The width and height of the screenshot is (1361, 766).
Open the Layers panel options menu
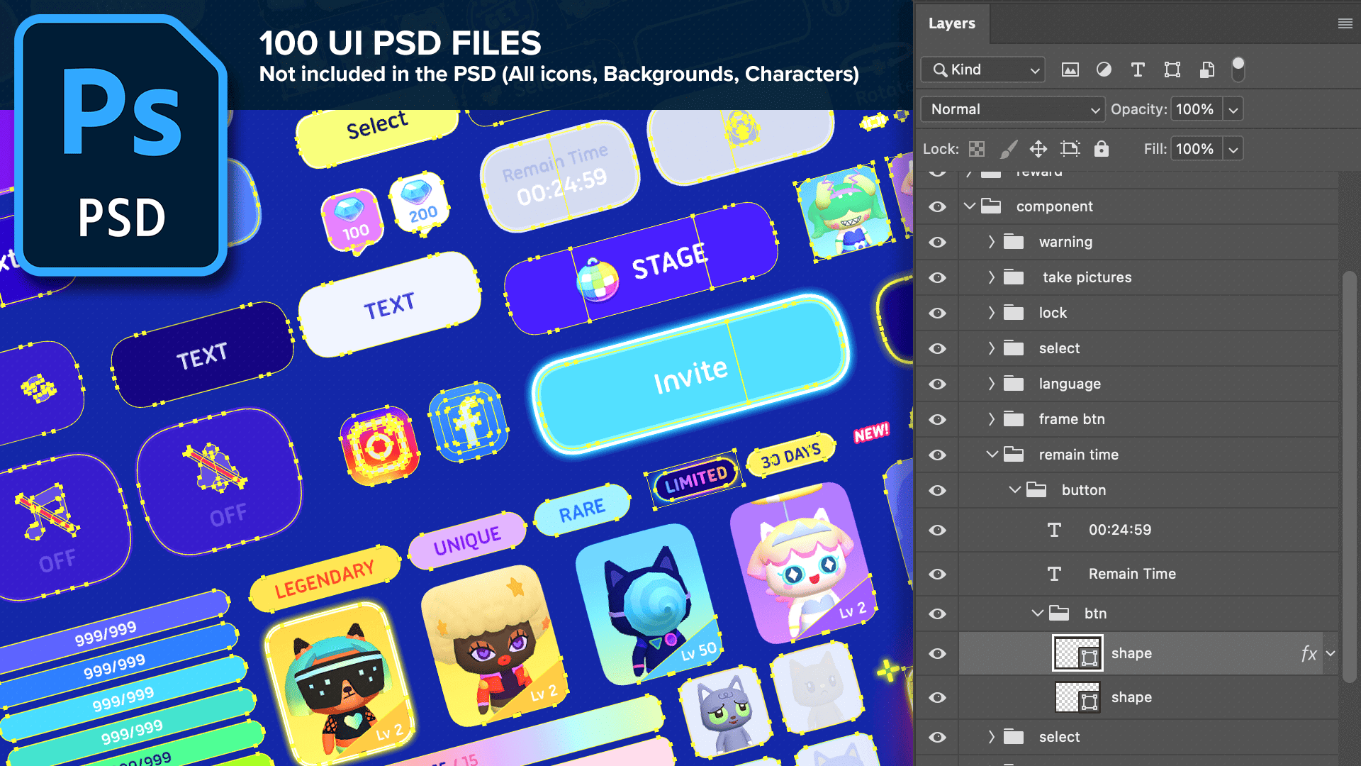pos(1345,23)
